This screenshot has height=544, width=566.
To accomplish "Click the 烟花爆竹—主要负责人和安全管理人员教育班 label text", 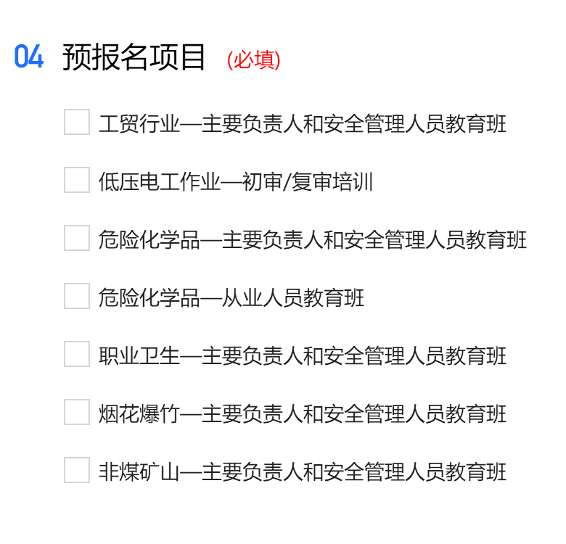I will [303, 414].
